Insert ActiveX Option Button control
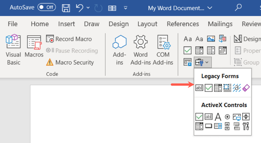The image size is (261, 143). [227, 117]
